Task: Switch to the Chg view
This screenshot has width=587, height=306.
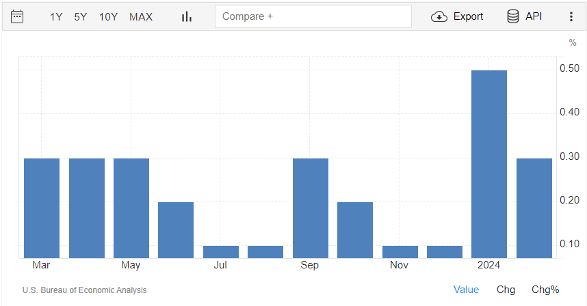Action: pos(506,290)
